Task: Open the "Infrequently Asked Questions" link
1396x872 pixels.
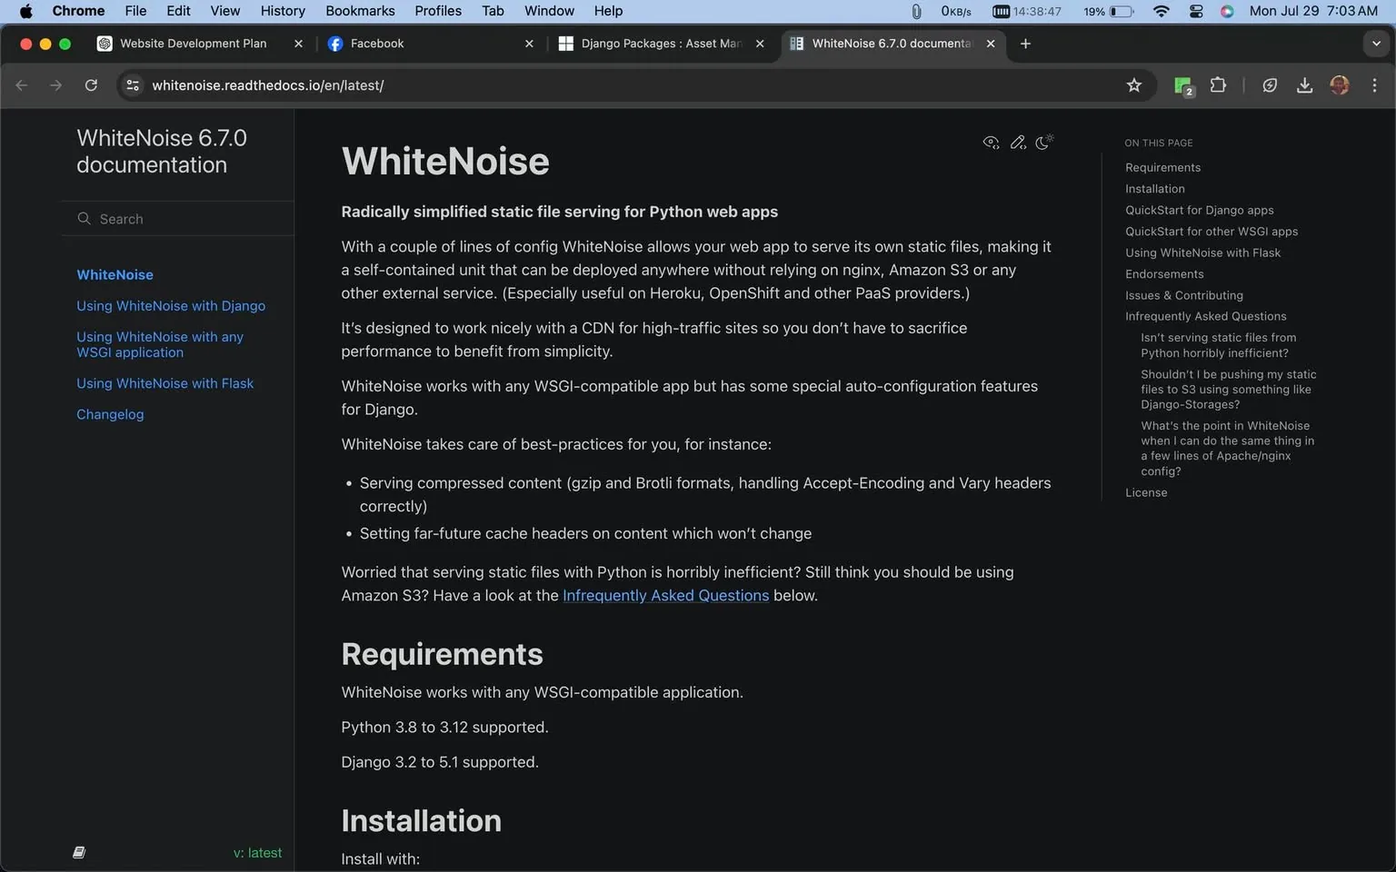Action: tap(665, 595)
